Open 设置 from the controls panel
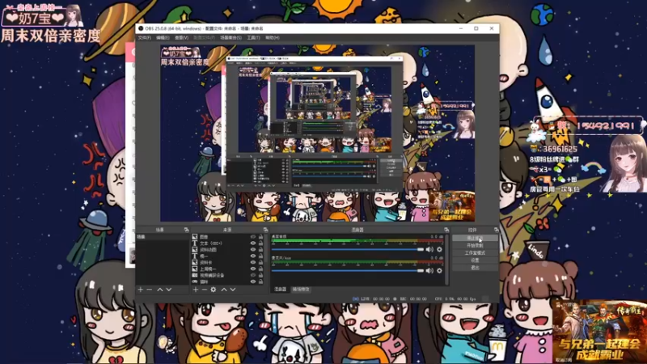The width and height of the screenshot is (647, 364). [475, 260]
